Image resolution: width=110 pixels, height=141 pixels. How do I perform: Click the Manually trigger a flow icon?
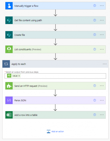(x=9, y=6)
